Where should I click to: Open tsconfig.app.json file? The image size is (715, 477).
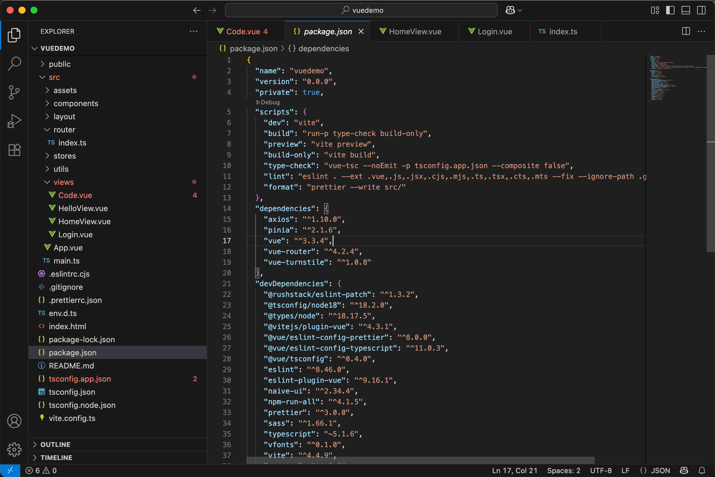(118, 379)
